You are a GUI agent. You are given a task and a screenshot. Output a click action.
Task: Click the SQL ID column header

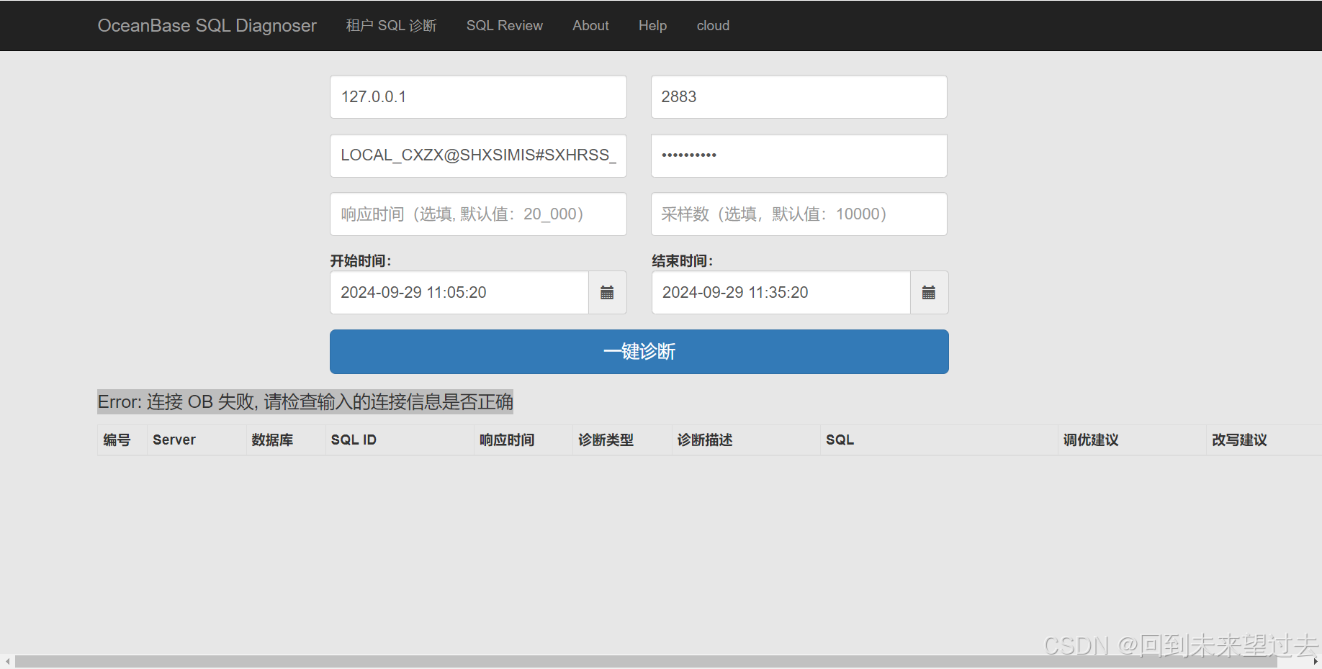click(354, 440)
